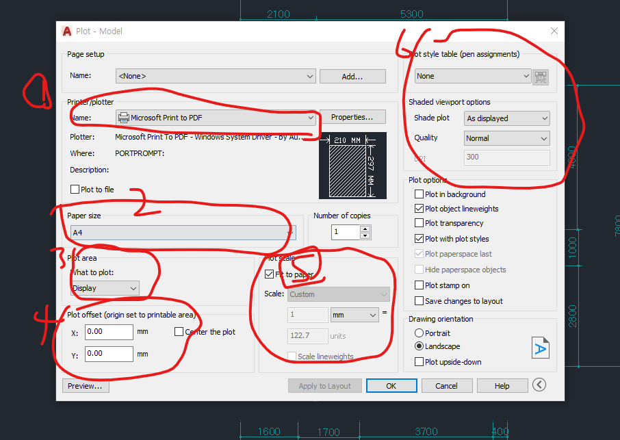Open the Scale Custom dropdown
The width and height of the screenshot is (620, 440).
(339, 294)
